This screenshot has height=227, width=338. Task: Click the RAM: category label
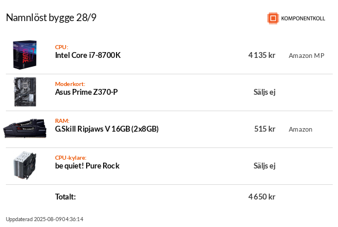pos(62,121)
